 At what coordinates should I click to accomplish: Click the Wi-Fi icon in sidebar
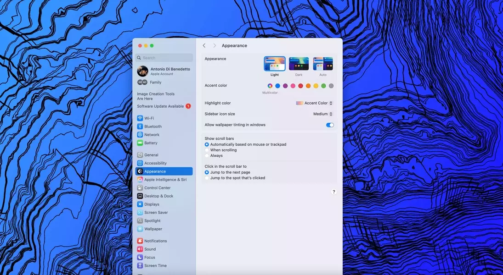[x=140, y=118]
